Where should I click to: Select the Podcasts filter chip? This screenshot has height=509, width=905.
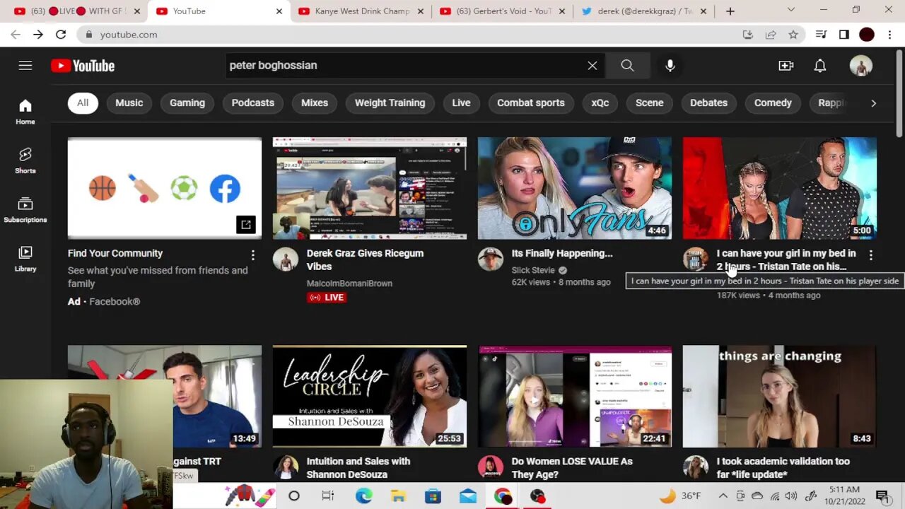[253, 103]
